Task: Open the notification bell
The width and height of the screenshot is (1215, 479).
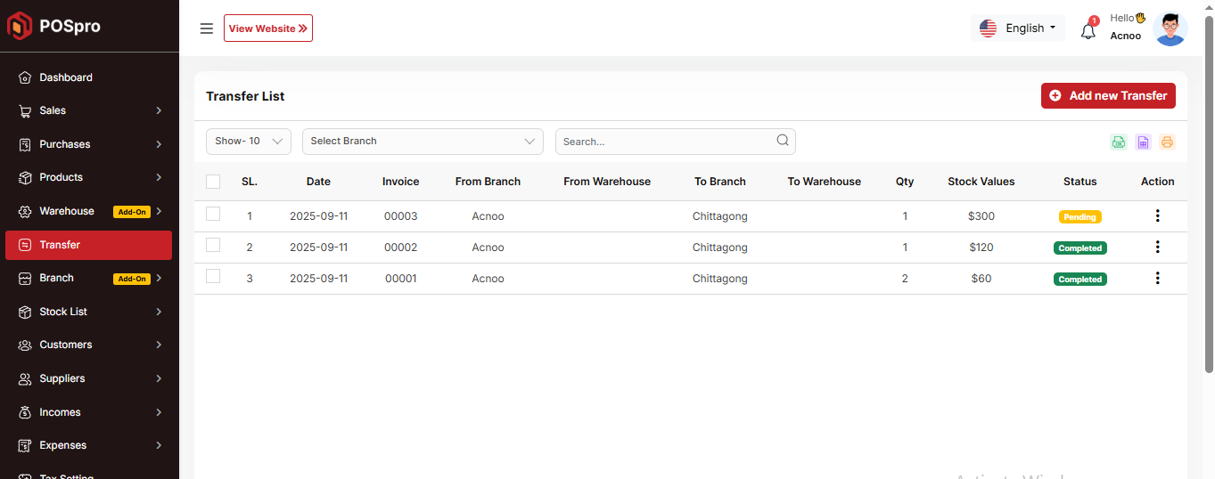Action: click(x=1088, y=30)
